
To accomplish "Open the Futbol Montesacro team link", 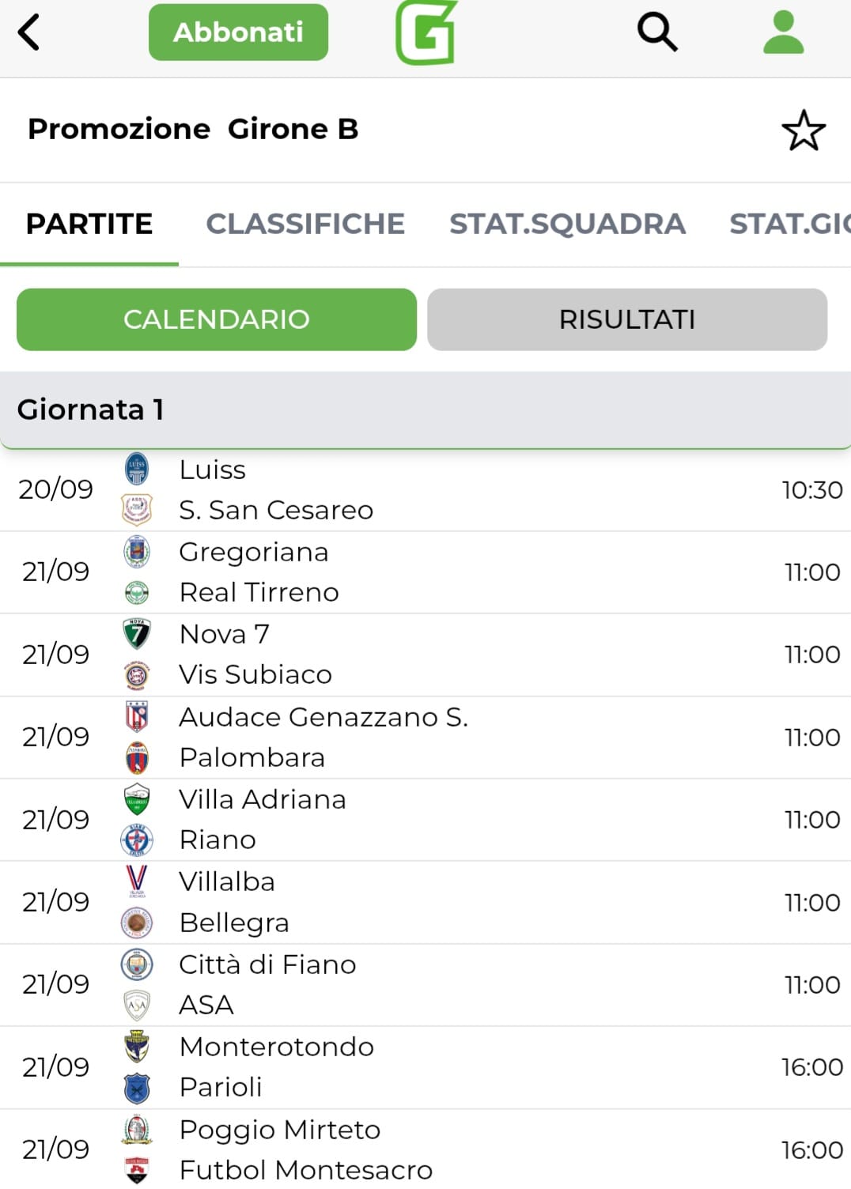I will pyautogui.click(x=306, y=1170).
